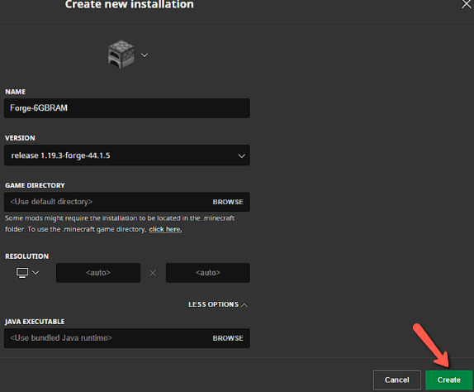
Task: Click the resolution width auto field
Action: pos(98,273)
